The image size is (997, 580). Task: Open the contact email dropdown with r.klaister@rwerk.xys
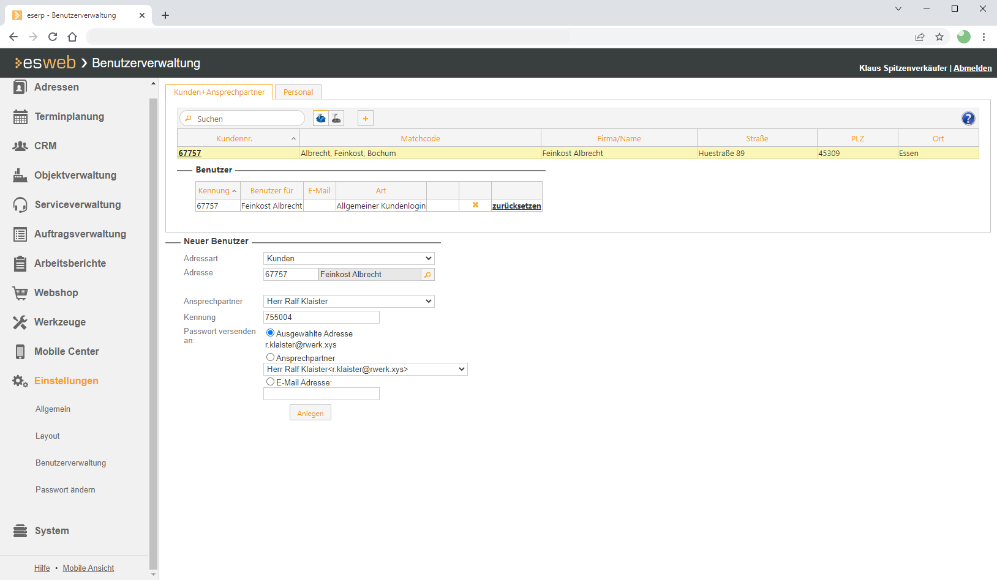point(365,370)
